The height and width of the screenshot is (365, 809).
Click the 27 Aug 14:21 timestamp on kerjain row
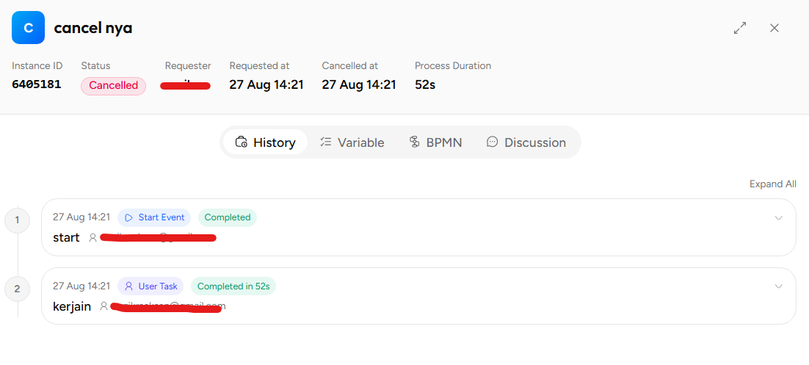click(x=81, y=286)
